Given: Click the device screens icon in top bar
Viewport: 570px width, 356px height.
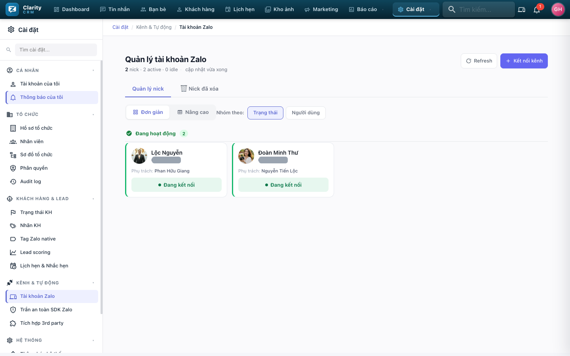Looking at the screenshot, I should [x=522, y=9].
